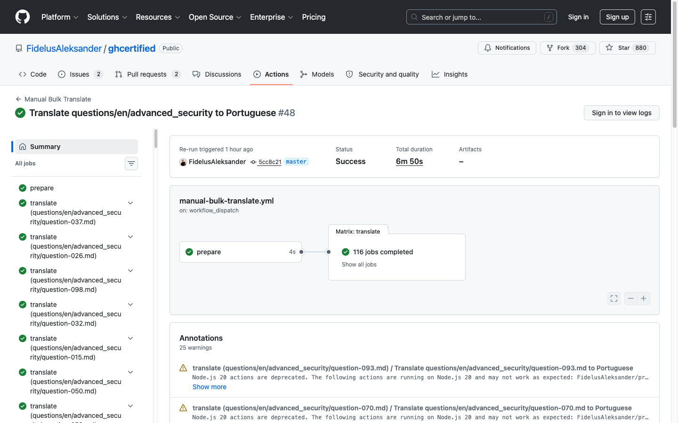678x423 pixels.
Task: Expand the translate question-037.md job
Action: [x=130, y=203]
